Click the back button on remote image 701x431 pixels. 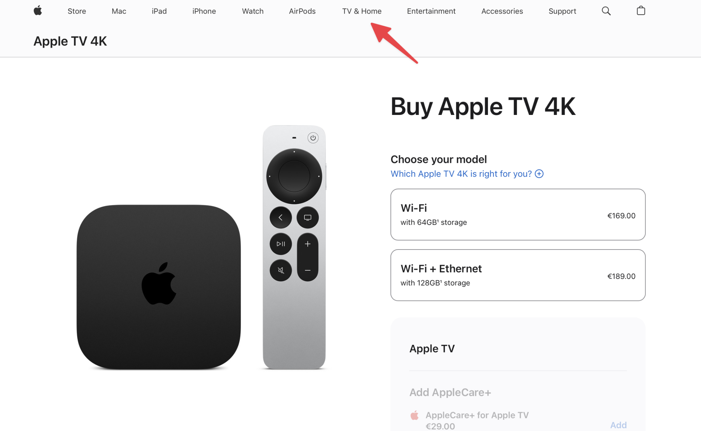(x=281, y=218)
